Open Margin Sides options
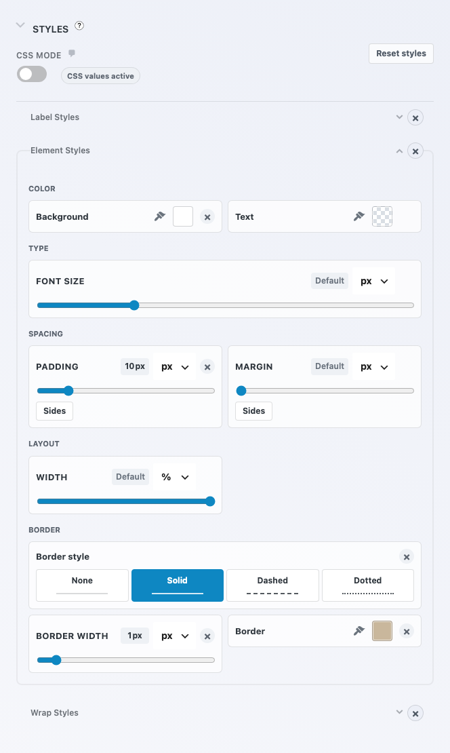This screenshot has height=753, width=450. (x=253, y=411)
